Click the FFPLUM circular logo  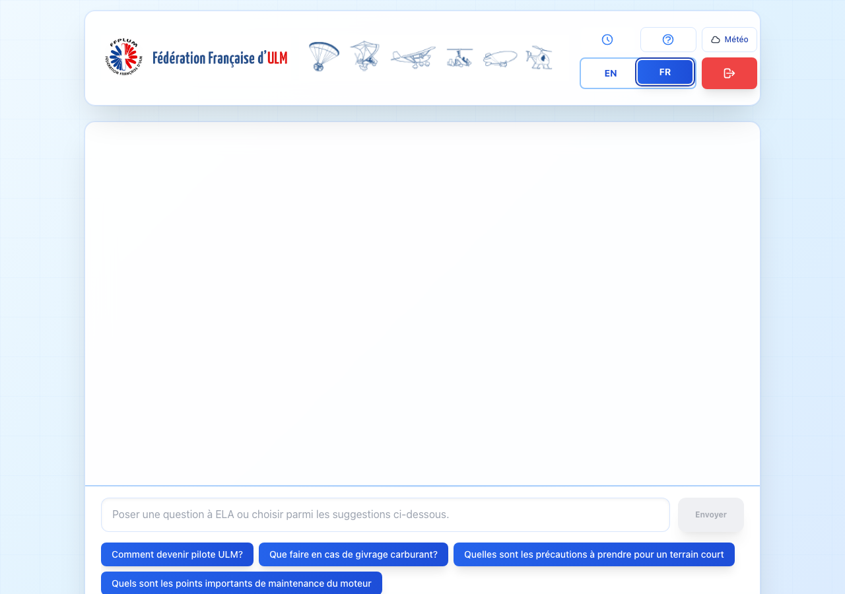click(123, 57)
